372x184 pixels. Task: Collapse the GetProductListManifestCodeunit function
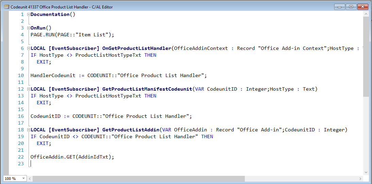tap(29, 89)
